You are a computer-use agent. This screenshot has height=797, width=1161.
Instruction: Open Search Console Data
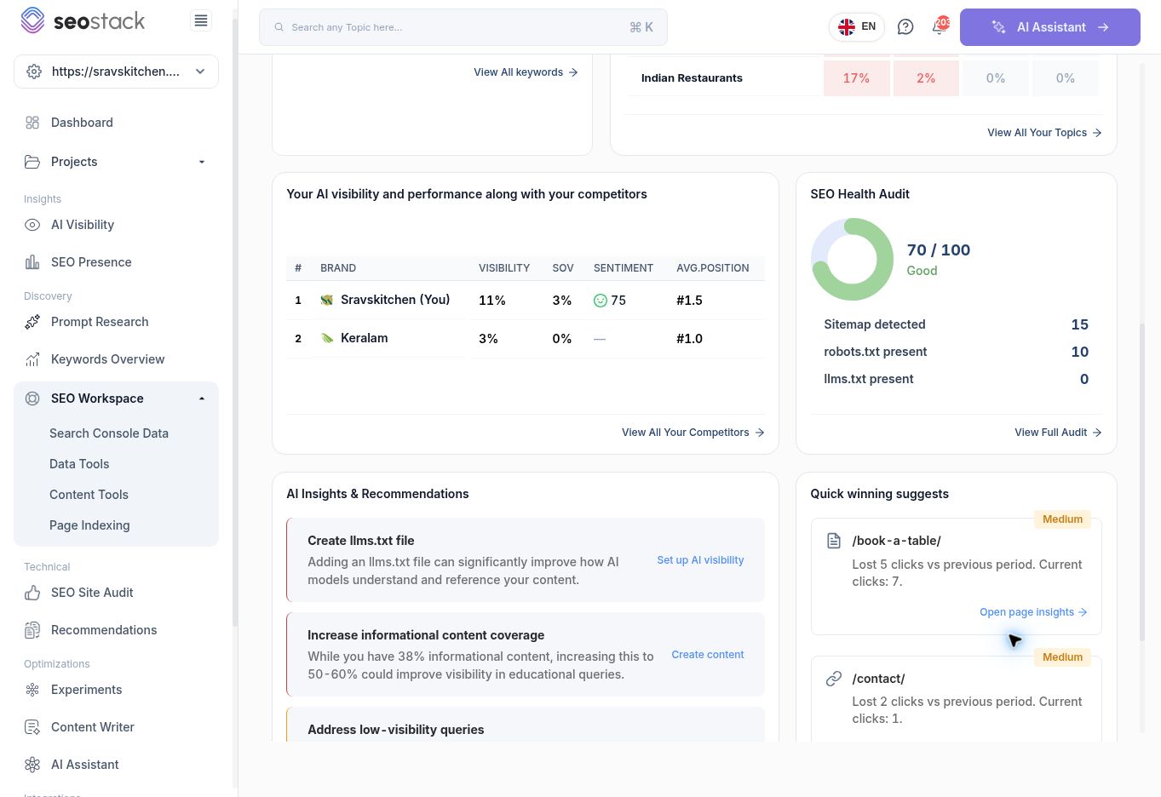(x=109, y=433)
